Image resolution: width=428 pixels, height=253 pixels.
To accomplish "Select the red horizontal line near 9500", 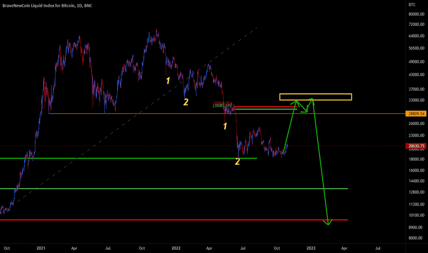I will coord(174,220).
